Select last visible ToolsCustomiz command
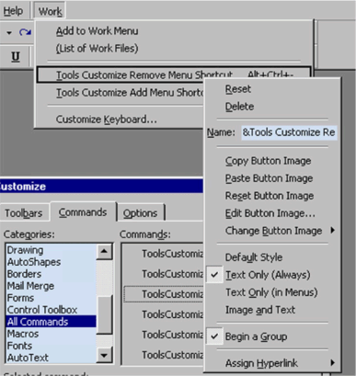Screen dimensions: 356x376 click(x=172, y=355)
